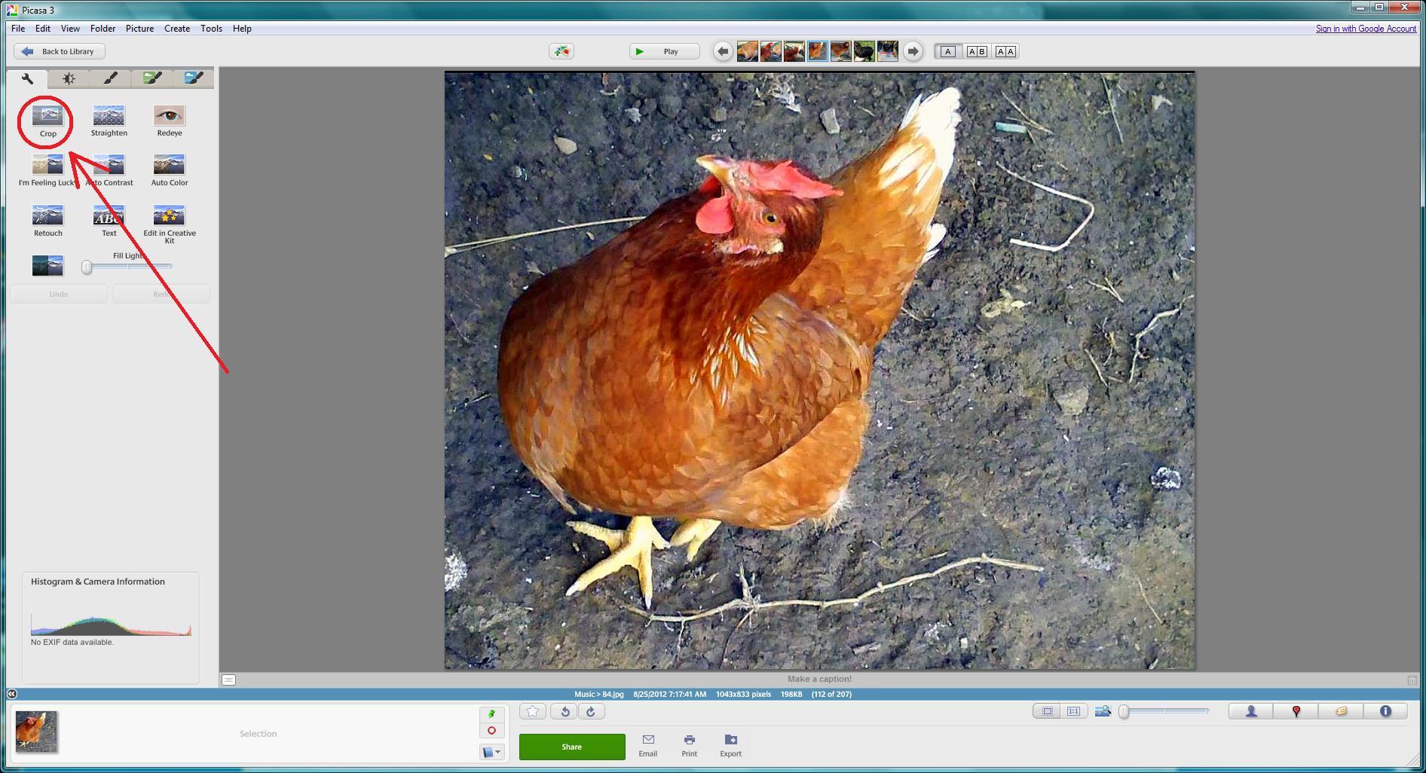The width and height of the screenshot is (1426, 773).
Task: Open the Retouch tool
Action: tap(47, 218)
